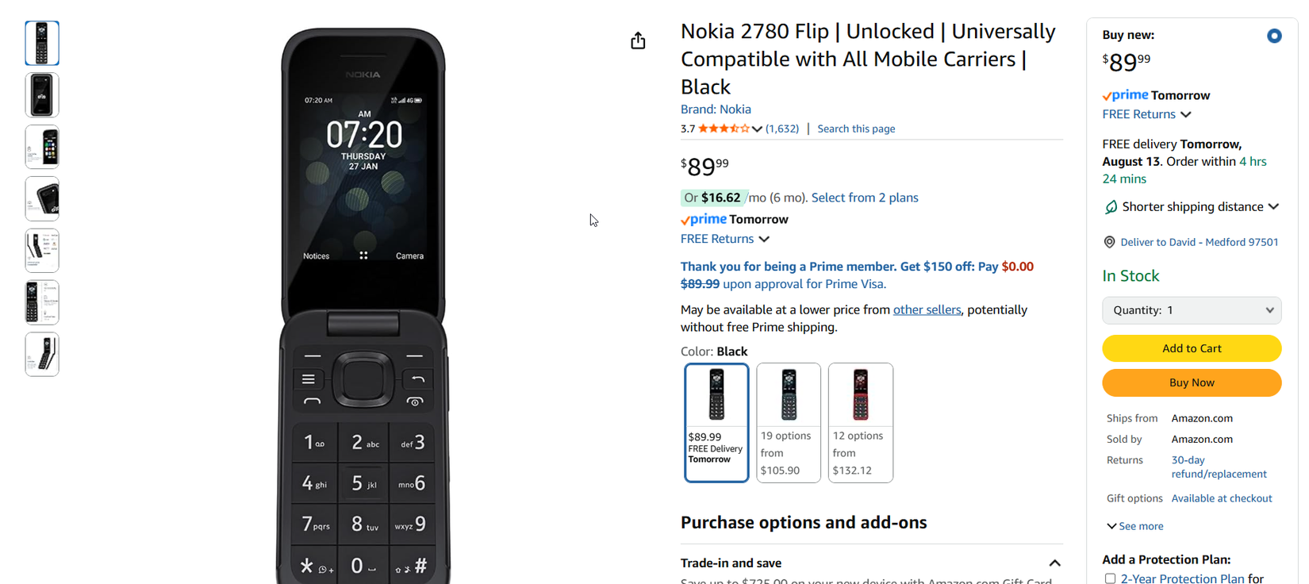Click the Buy Now button
The width and height of the screenshot is (1309, 584).
point(1192,382)
